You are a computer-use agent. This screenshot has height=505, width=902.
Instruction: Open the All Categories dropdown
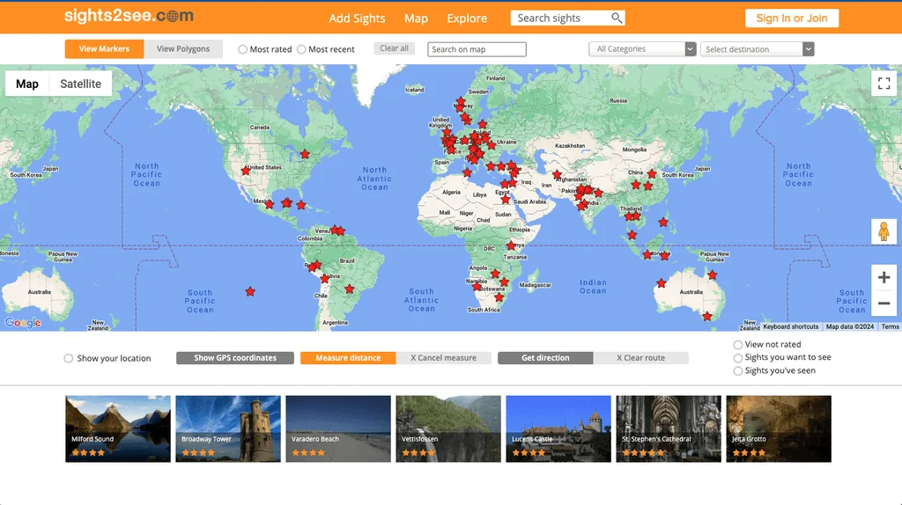[642, 49]
